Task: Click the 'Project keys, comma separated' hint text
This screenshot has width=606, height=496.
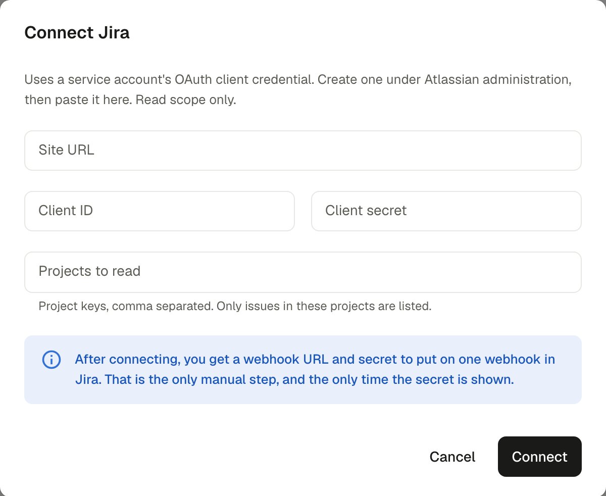Action: (x=235, y=306)
